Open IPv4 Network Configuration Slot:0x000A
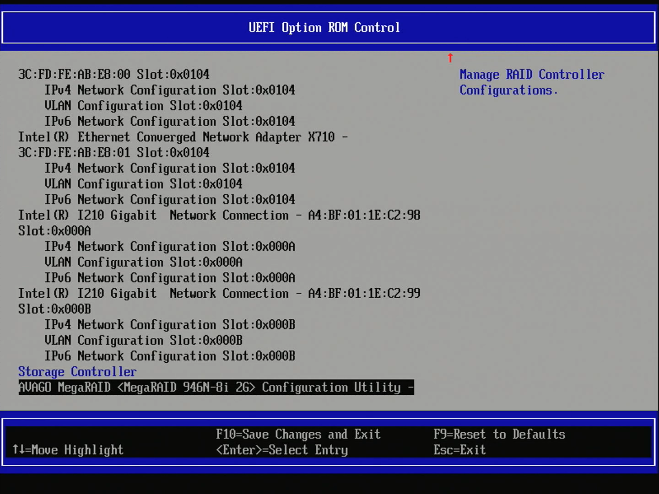 [x=170, y=247]
